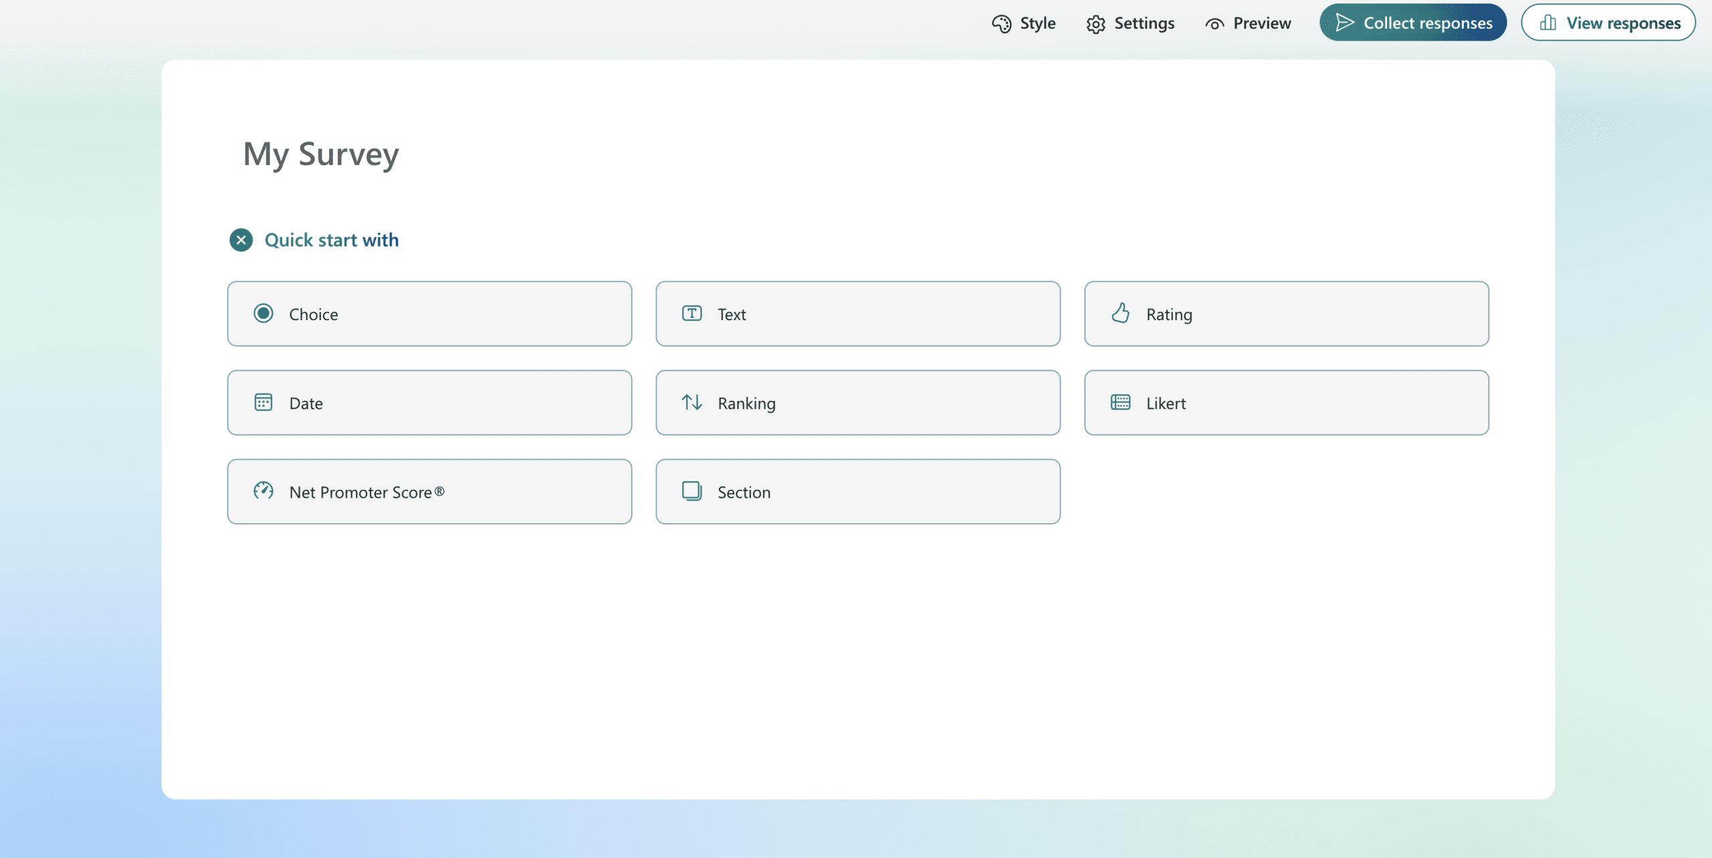The height and width of the screenshot is (858, 1712).
Task: Open the Style palette icon
Action: point(1001,23)
